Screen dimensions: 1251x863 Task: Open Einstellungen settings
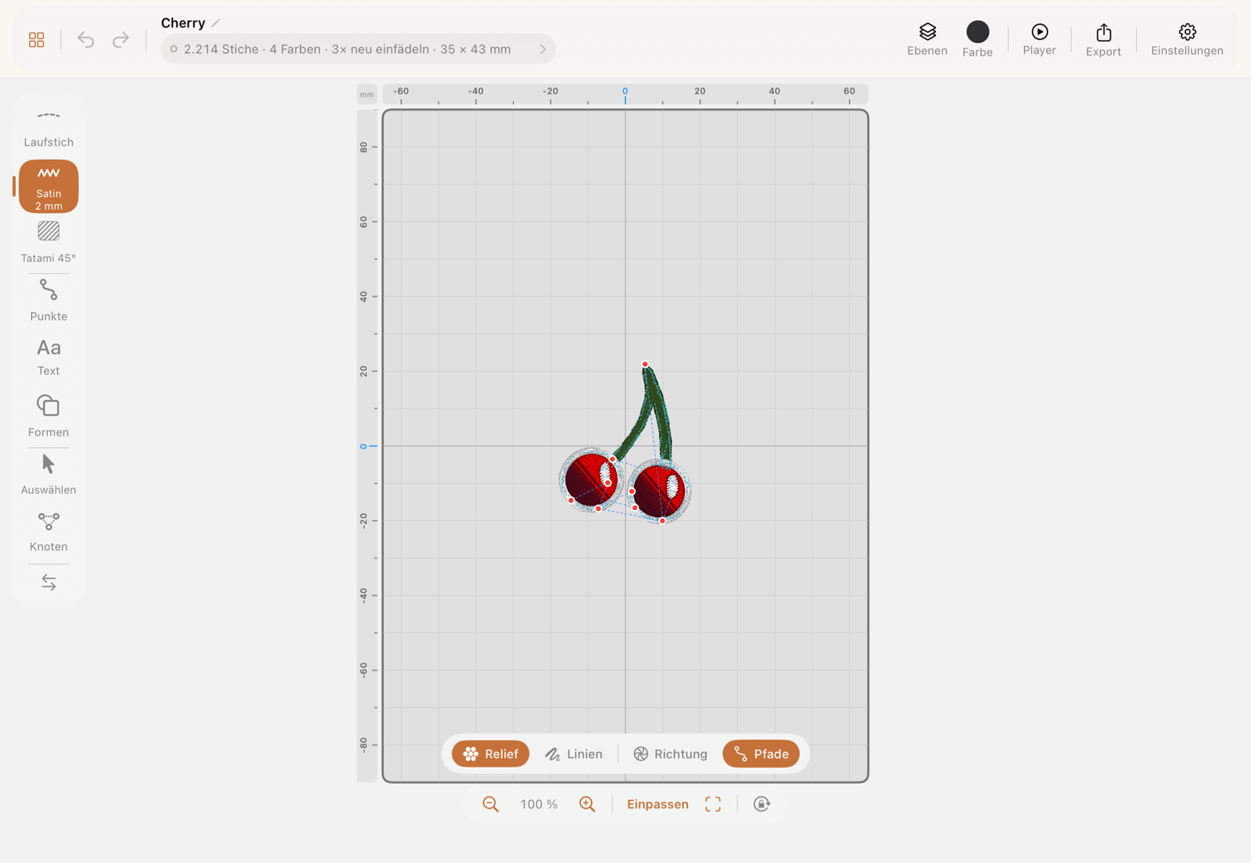pos(1187,39)
